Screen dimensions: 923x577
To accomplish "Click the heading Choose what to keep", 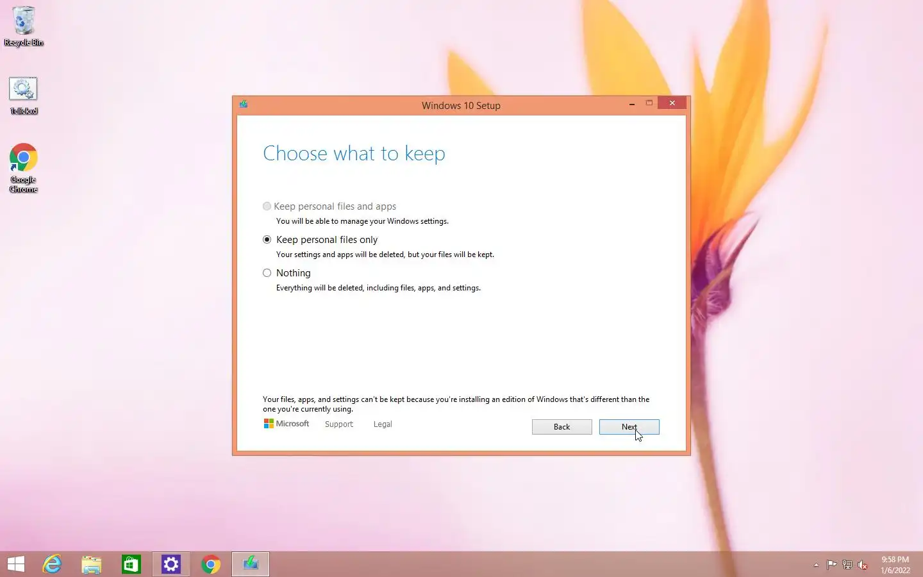I will tap(354, 154).
